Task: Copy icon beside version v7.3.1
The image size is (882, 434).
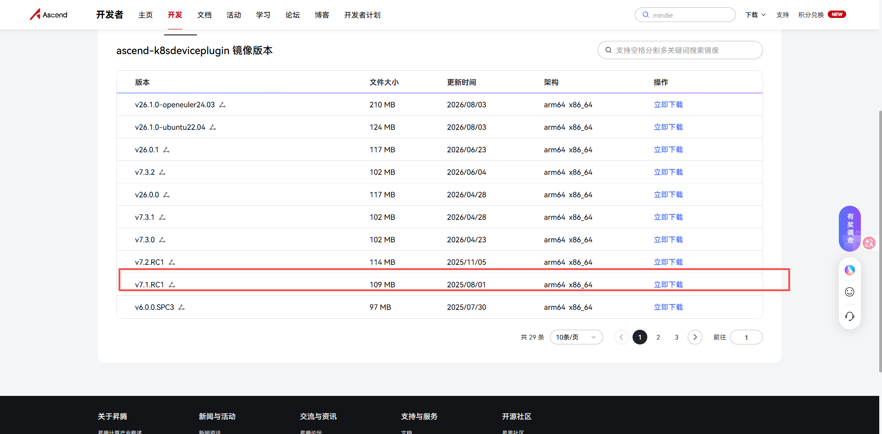Action: coord(162,217)
